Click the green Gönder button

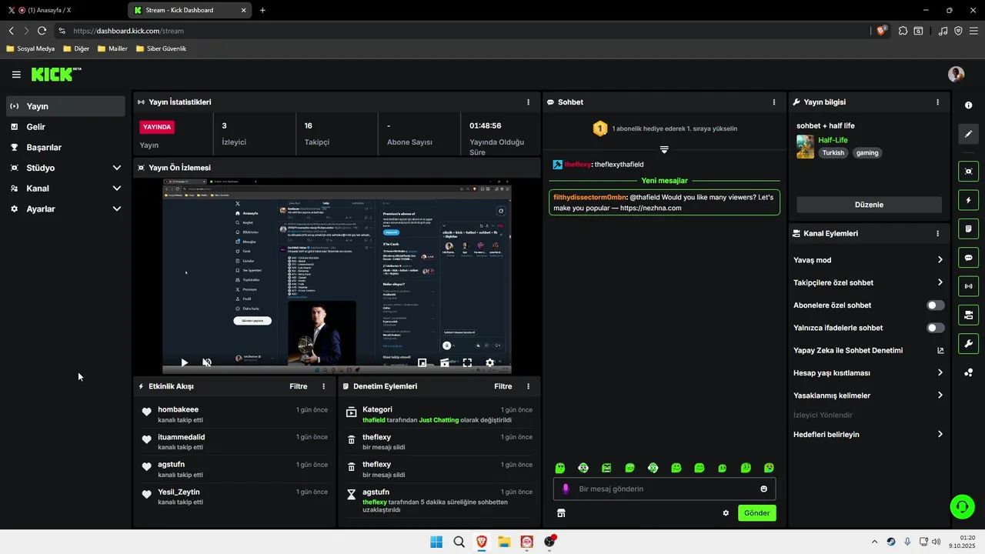click(756, 513)
